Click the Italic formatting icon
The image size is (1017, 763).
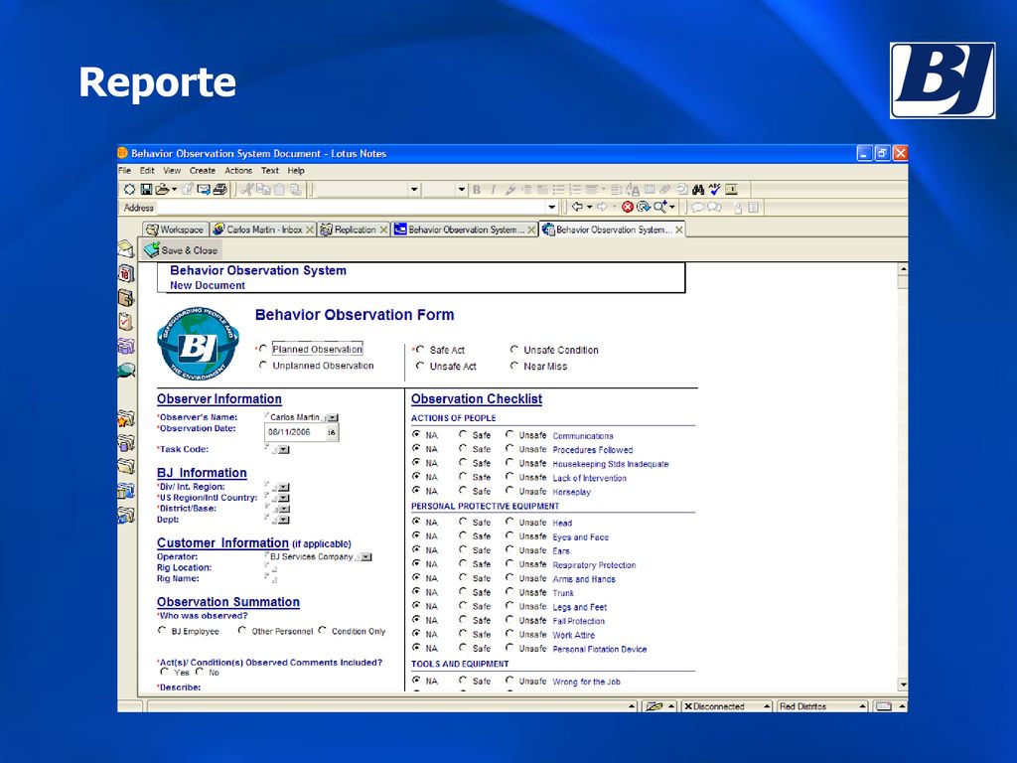click(494, 190)
